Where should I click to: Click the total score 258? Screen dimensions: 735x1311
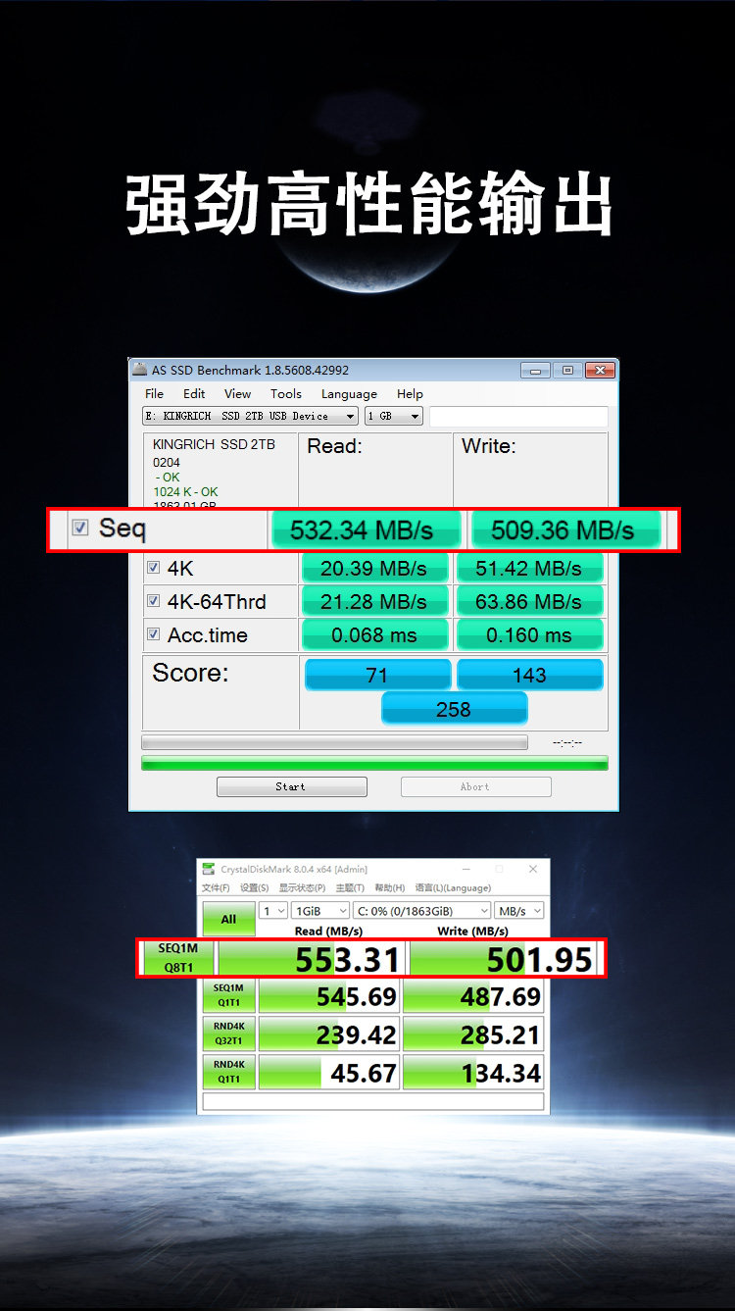454,708
